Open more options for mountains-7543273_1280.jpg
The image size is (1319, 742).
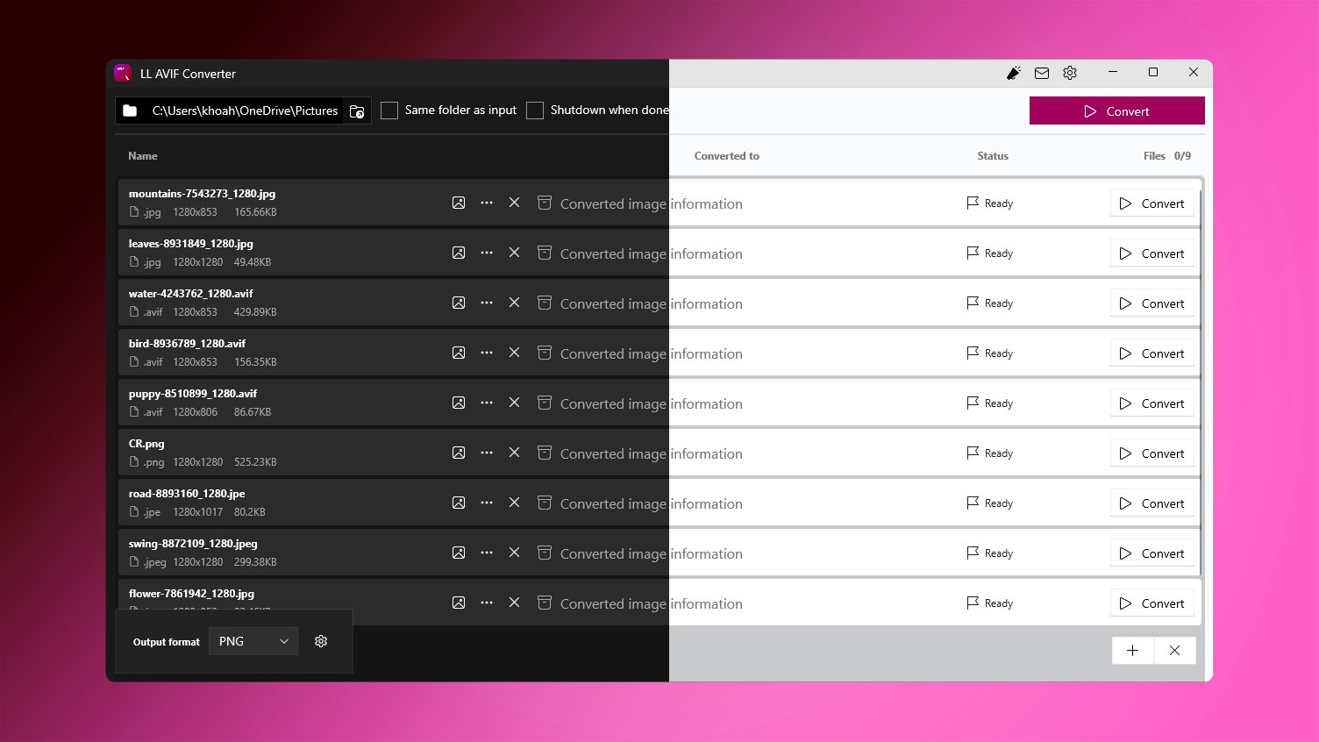tap(487, 203)
